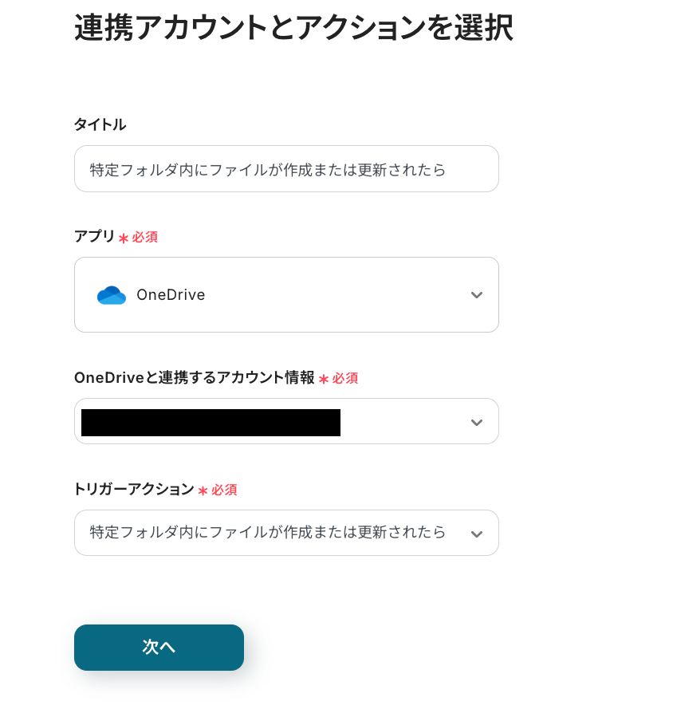Select the blacked-out account entry
Screen dimensions: 673x713
(x=211, y=422)
